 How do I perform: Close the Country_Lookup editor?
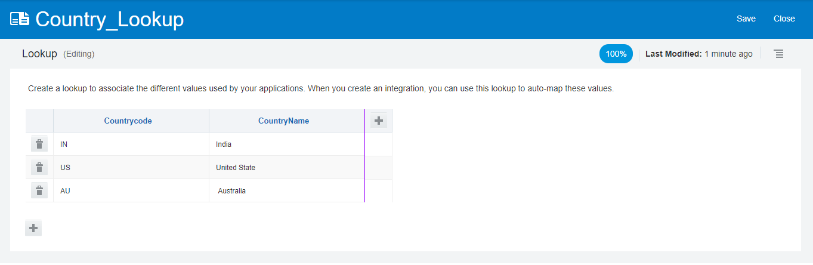(784, 19)
